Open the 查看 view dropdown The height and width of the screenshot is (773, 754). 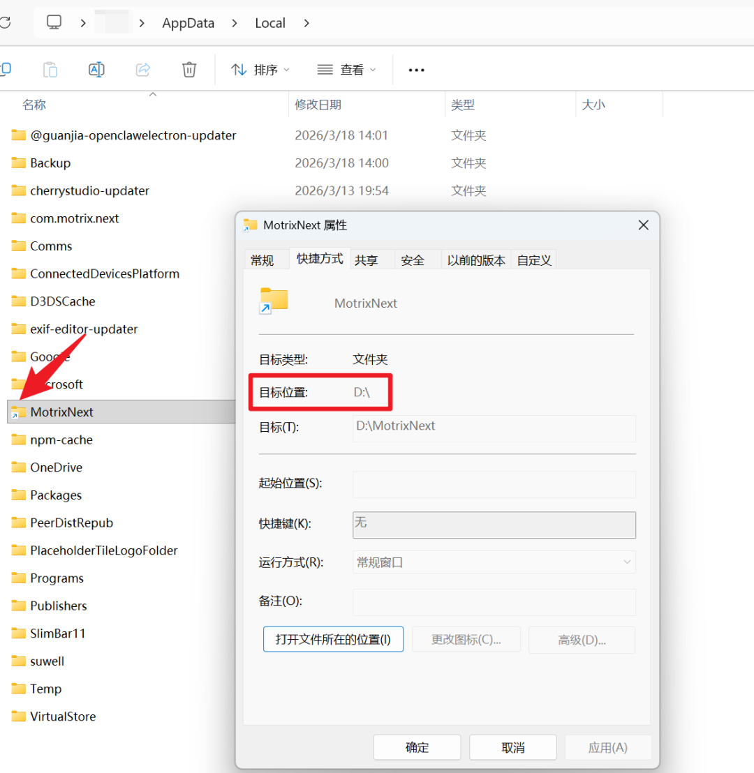(x=346, y=70)
